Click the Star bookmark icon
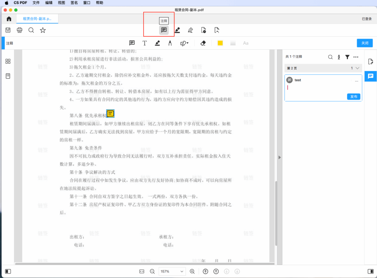Viewport: 377px width, 278px height. tap(43, 30)
